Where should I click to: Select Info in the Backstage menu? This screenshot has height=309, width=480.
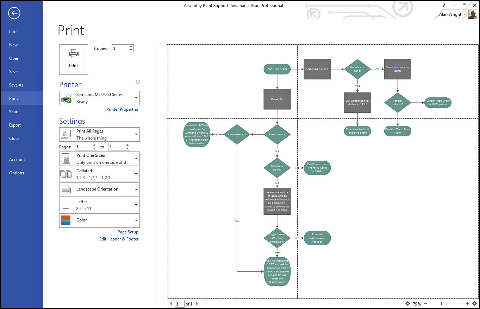(x=21, y=32)
